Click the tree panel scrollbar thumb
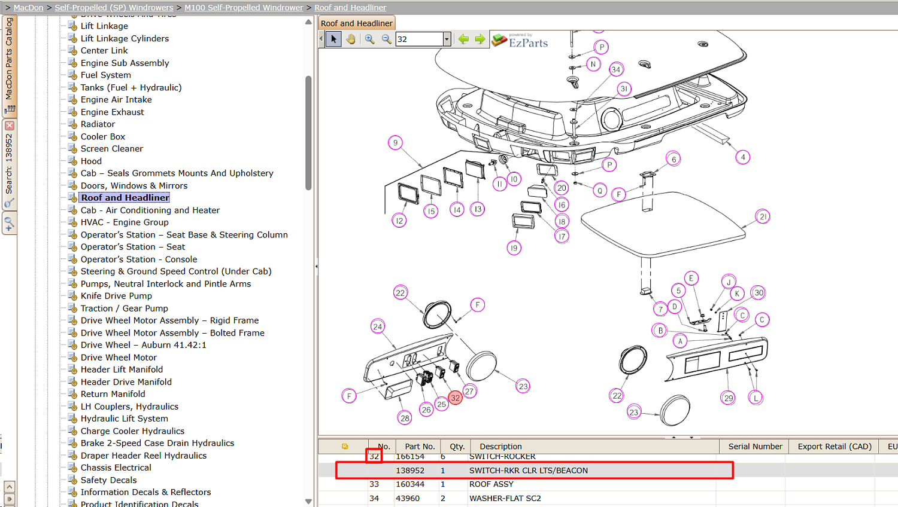Screen dimensions: 898x507 (308, 133)
